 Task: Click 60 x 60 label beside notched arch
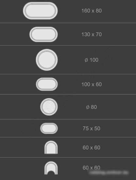92,168
